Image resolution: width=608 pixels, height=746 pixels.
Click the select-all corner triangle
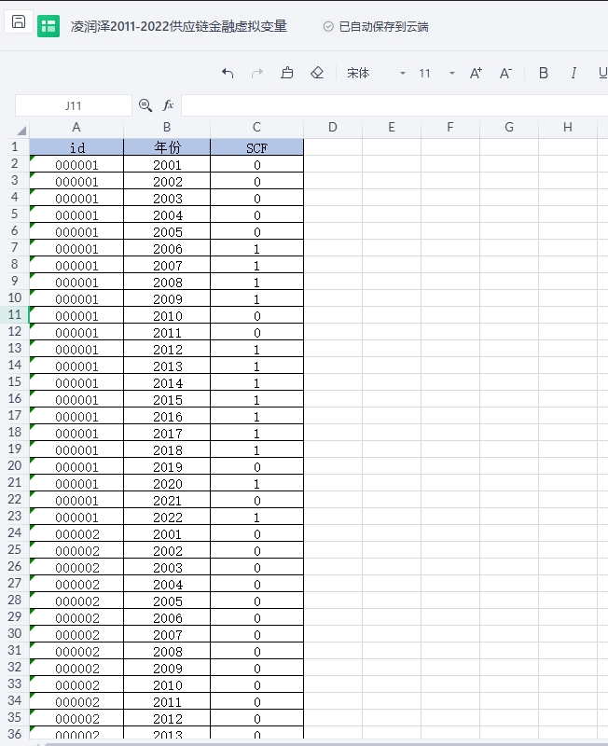coord(21,130)
